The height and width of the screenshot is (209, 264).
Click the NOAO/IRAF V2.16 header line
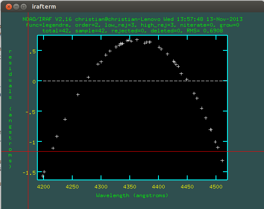tap(132, 19)
